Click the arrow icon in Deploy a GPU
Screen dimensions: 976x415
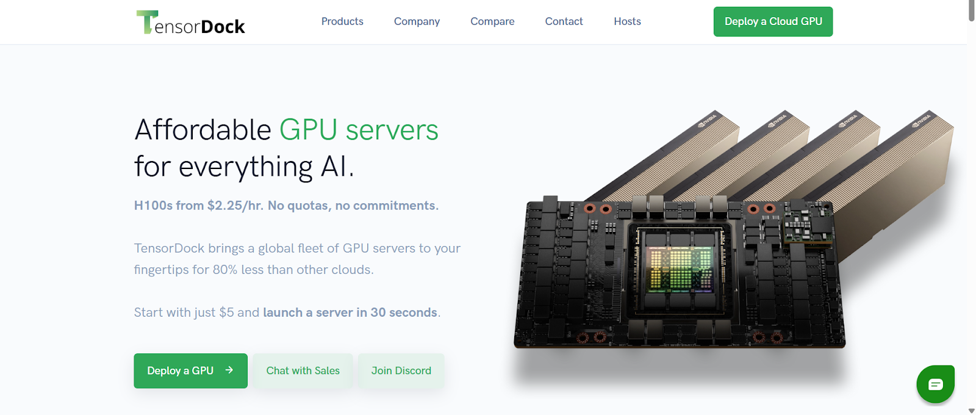click(229, 370)
